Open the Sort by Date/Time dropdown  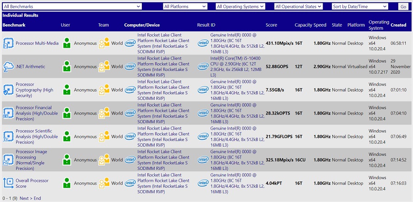click(x=360, y=6)
